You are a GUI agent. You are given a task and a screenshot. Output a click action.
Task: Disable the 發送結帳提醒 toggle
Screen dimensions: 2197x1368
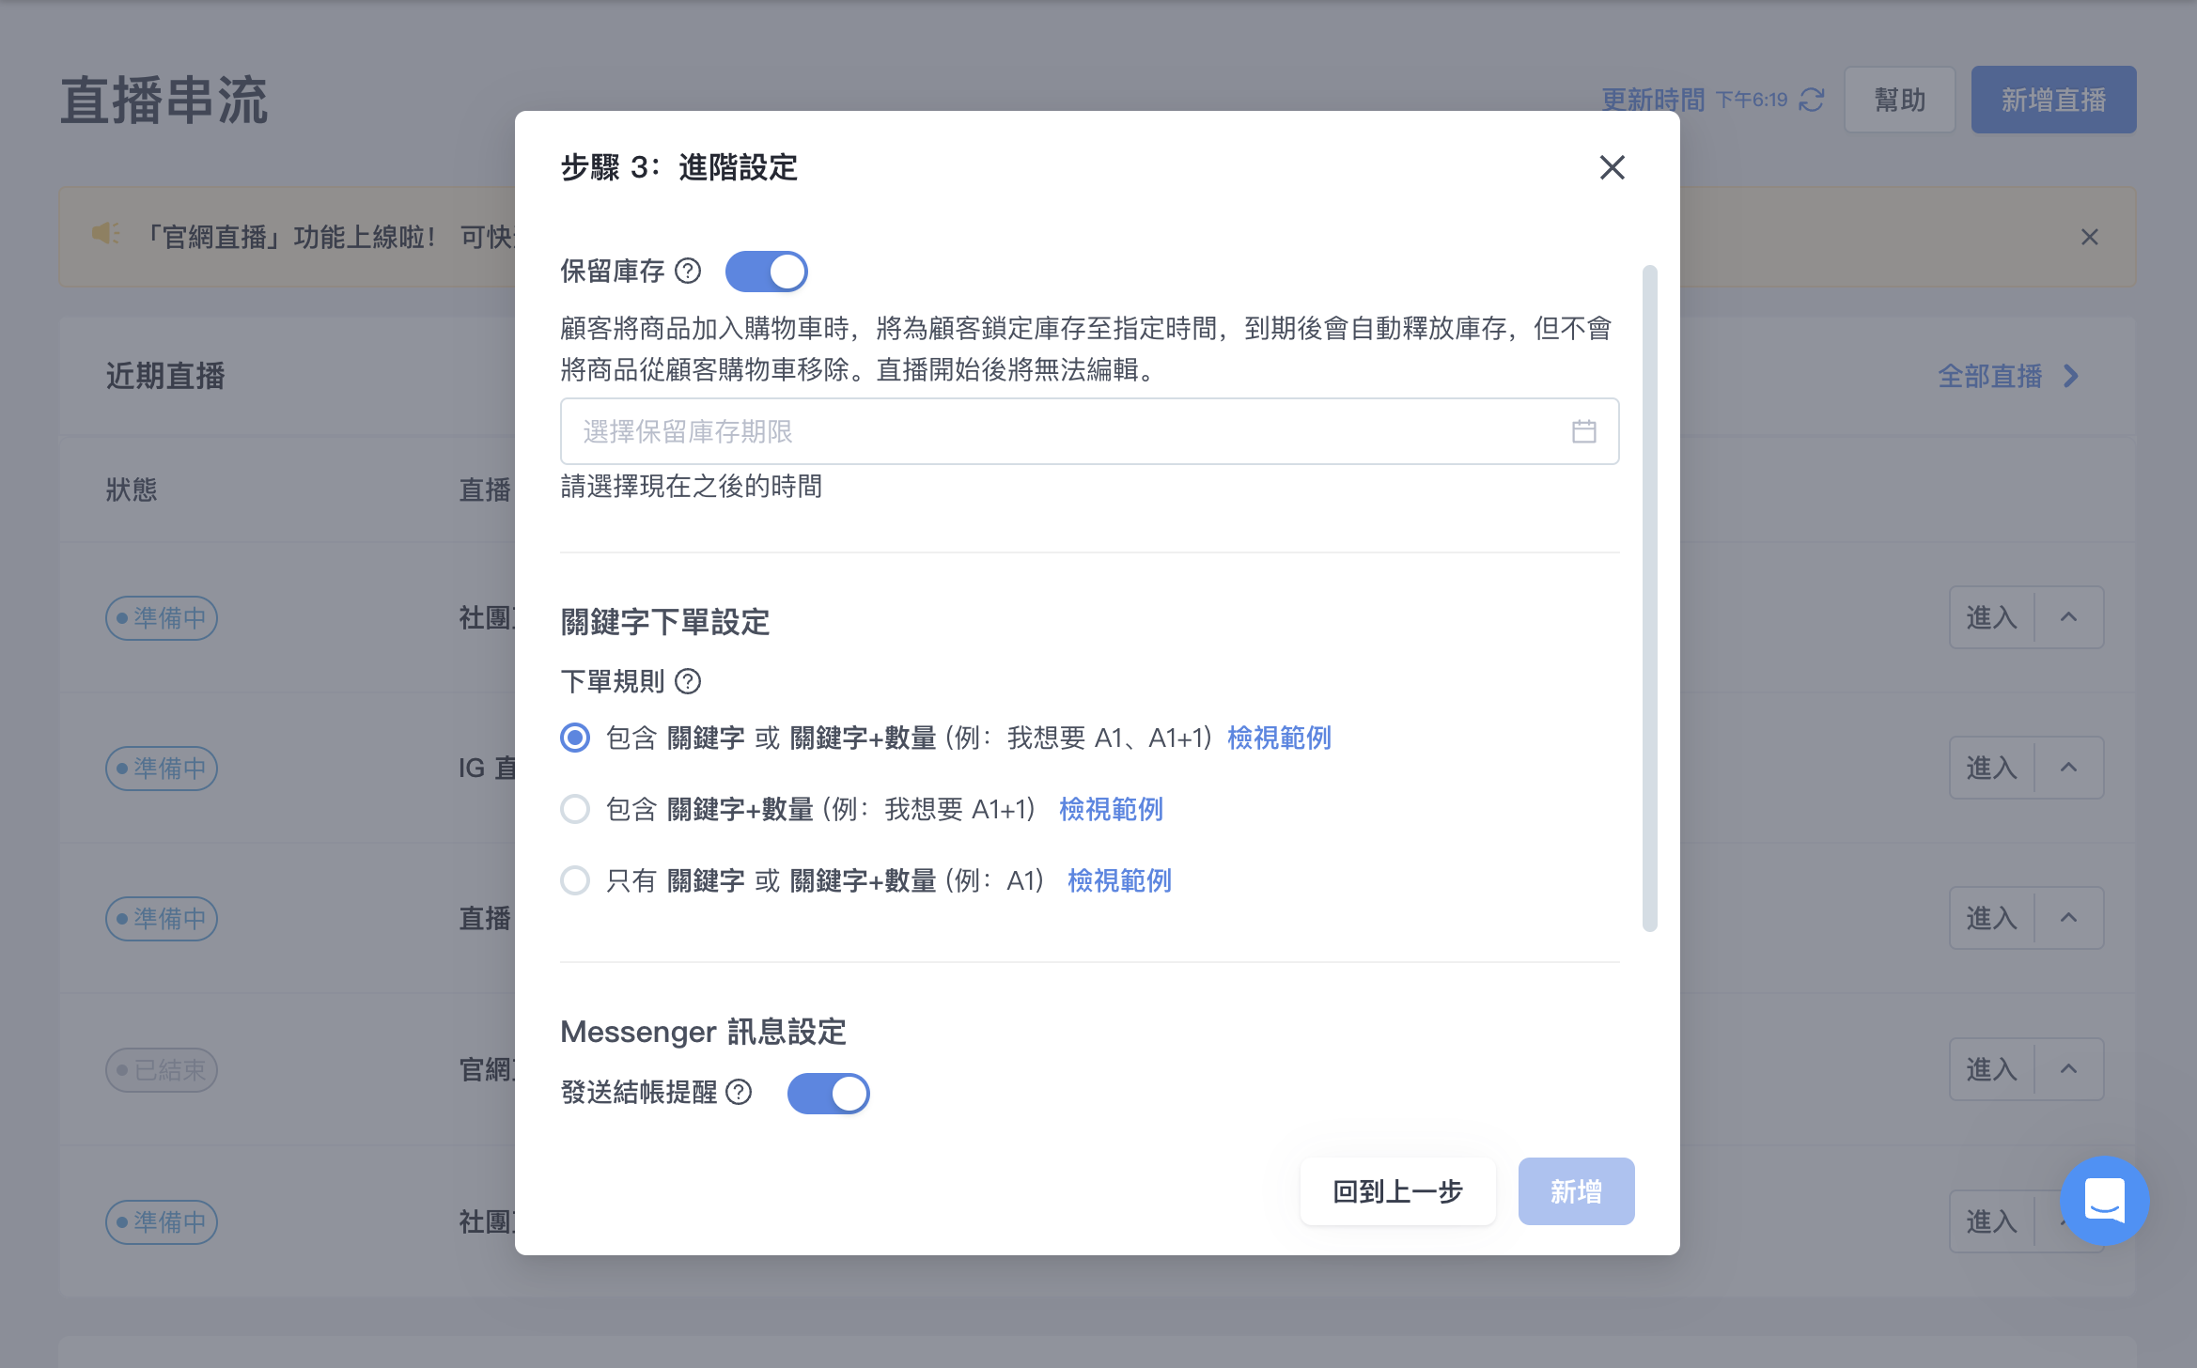[828, 1094]
